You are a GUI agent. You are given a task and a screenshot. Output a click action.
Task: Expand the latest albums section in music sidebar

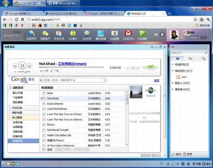tap(23, 113)
